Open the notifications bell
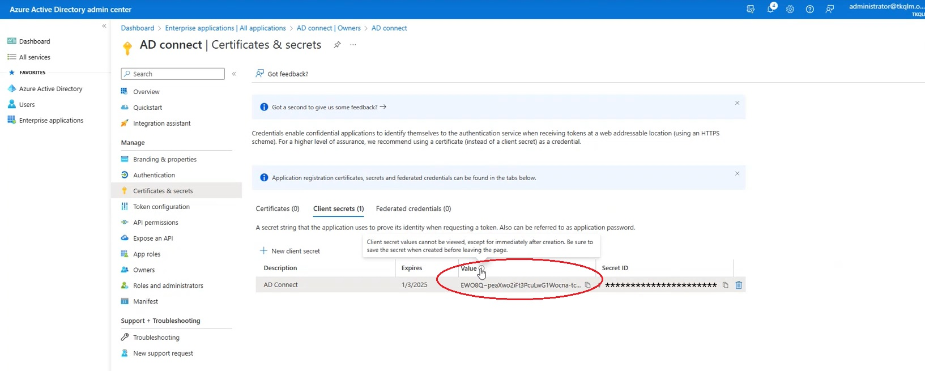 (x=770, y=9)
